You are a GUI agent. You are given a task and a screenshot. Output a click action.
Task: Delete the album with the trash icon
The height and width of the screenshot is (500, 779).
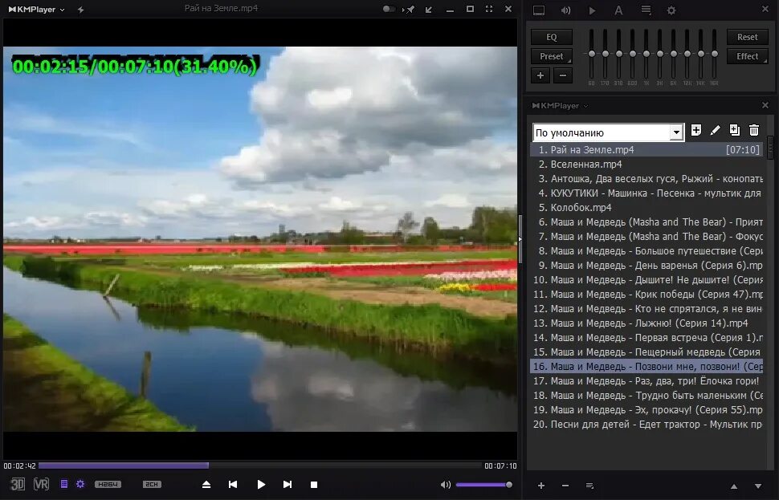coord(753,130)
